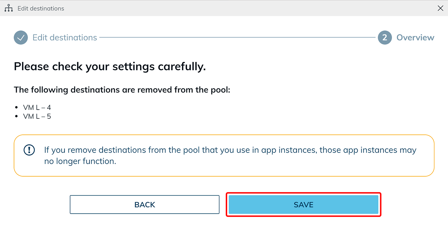Select the Overview step label
448x229 pixels.
point(415,38)
